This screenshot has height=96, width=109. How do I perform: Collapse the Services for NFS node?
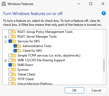point(6,42)
